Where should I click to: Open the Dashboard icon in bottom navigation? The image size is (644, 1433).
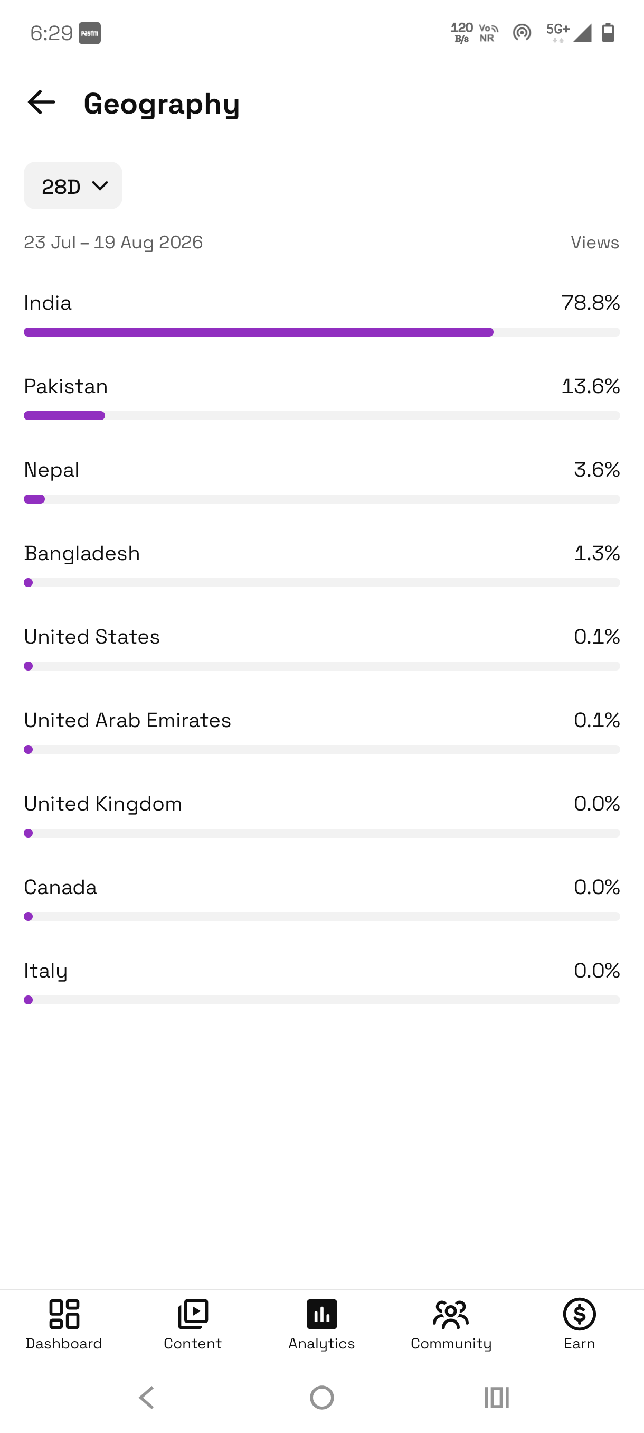pos(64,1314)
